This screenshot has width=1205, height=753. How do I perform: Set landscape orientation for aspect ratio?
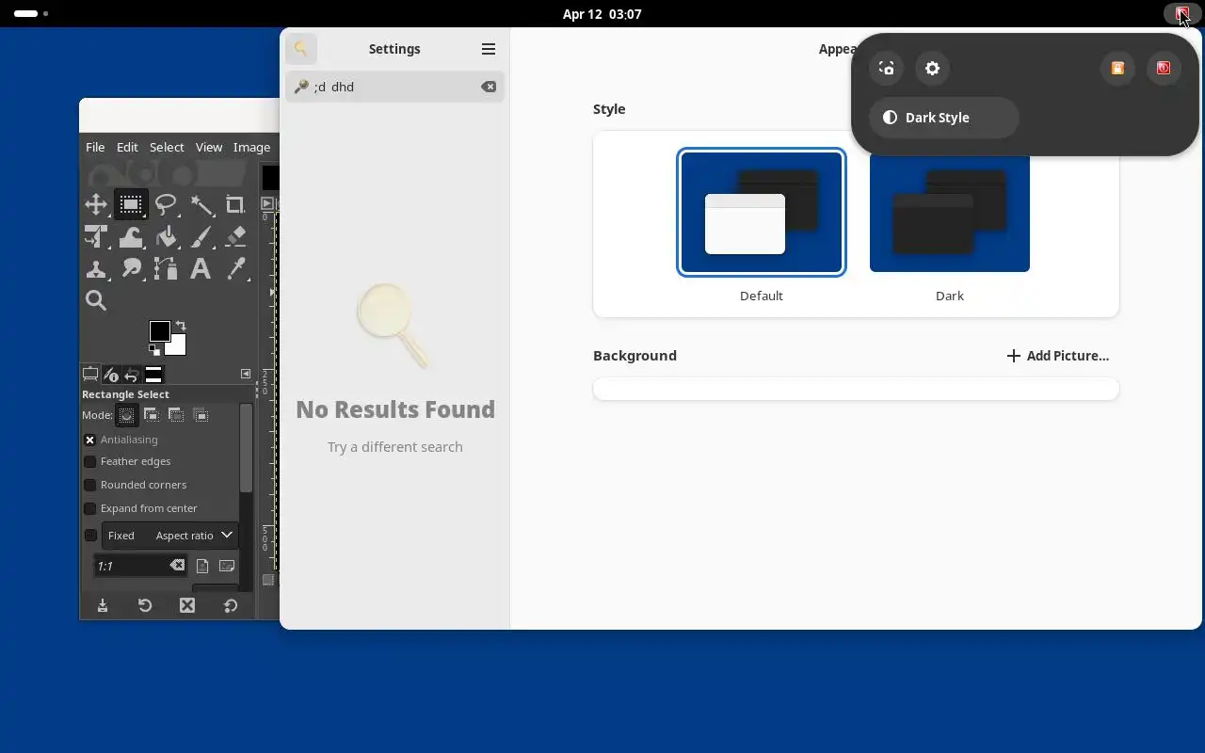227,566
